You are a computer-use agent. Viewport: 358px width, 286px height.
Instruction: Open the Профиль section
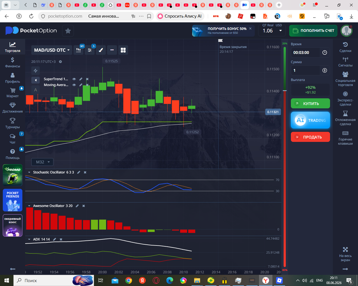coord(13,78)
